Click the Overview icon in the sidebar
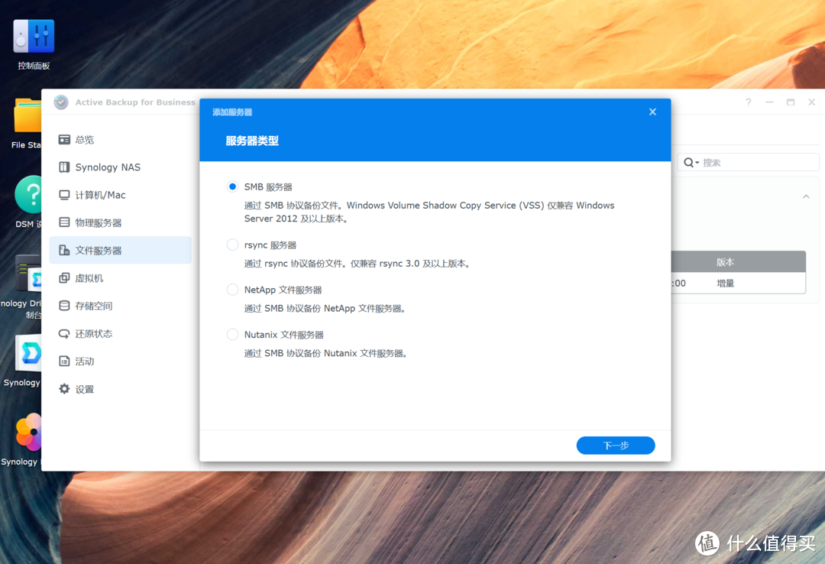 click(x=64, y=140)
